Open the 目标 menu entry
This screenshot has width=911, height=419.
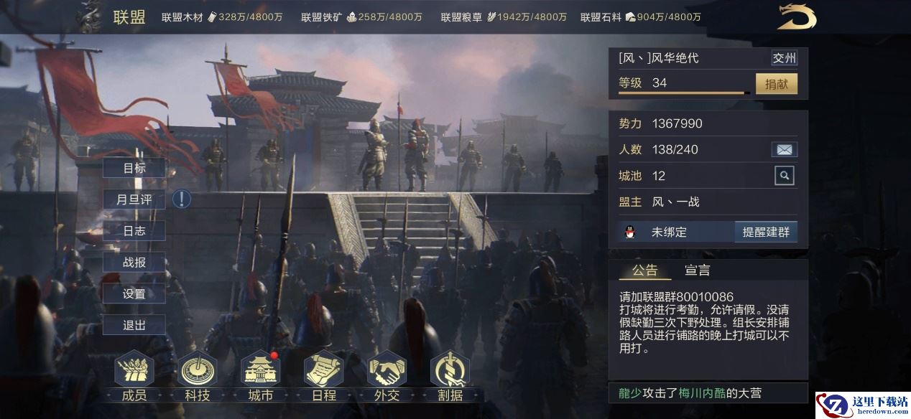134,168
